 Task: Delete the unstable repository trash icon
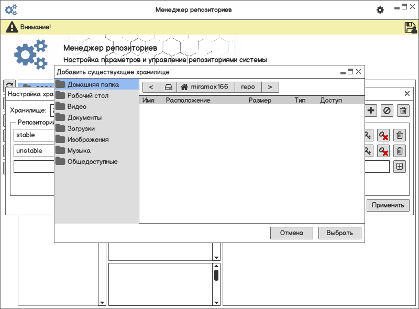pyautogui.click(x=400, y=151)
